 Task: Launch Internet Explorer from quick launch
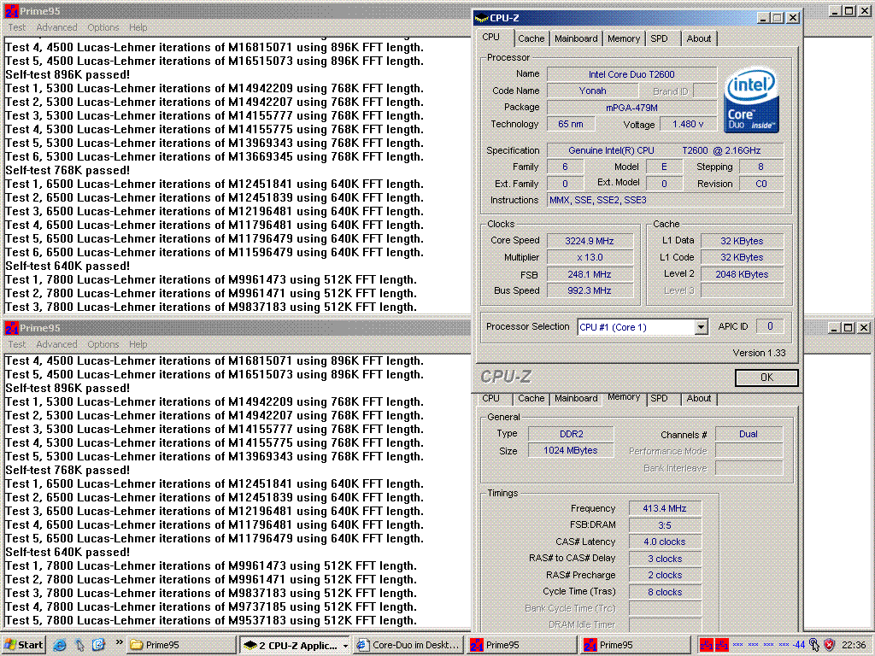[x=59, y=645]
